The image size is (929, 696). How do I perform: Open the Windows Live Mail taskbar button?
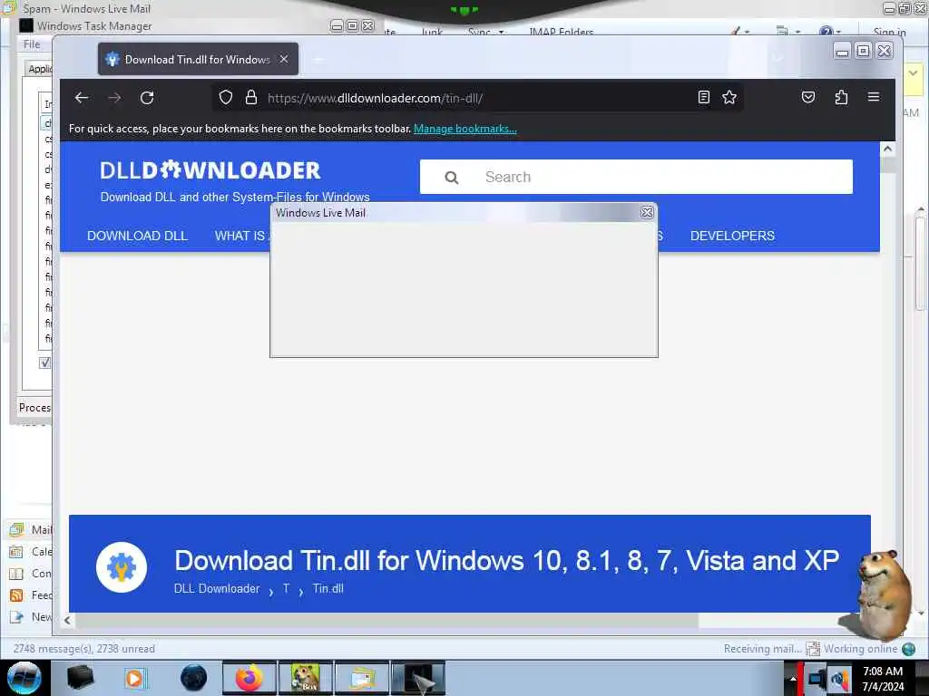tap(362, 678)
